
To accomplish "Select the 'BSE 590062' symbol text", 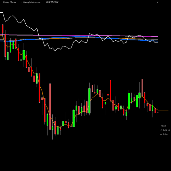I will click(52, 2).
